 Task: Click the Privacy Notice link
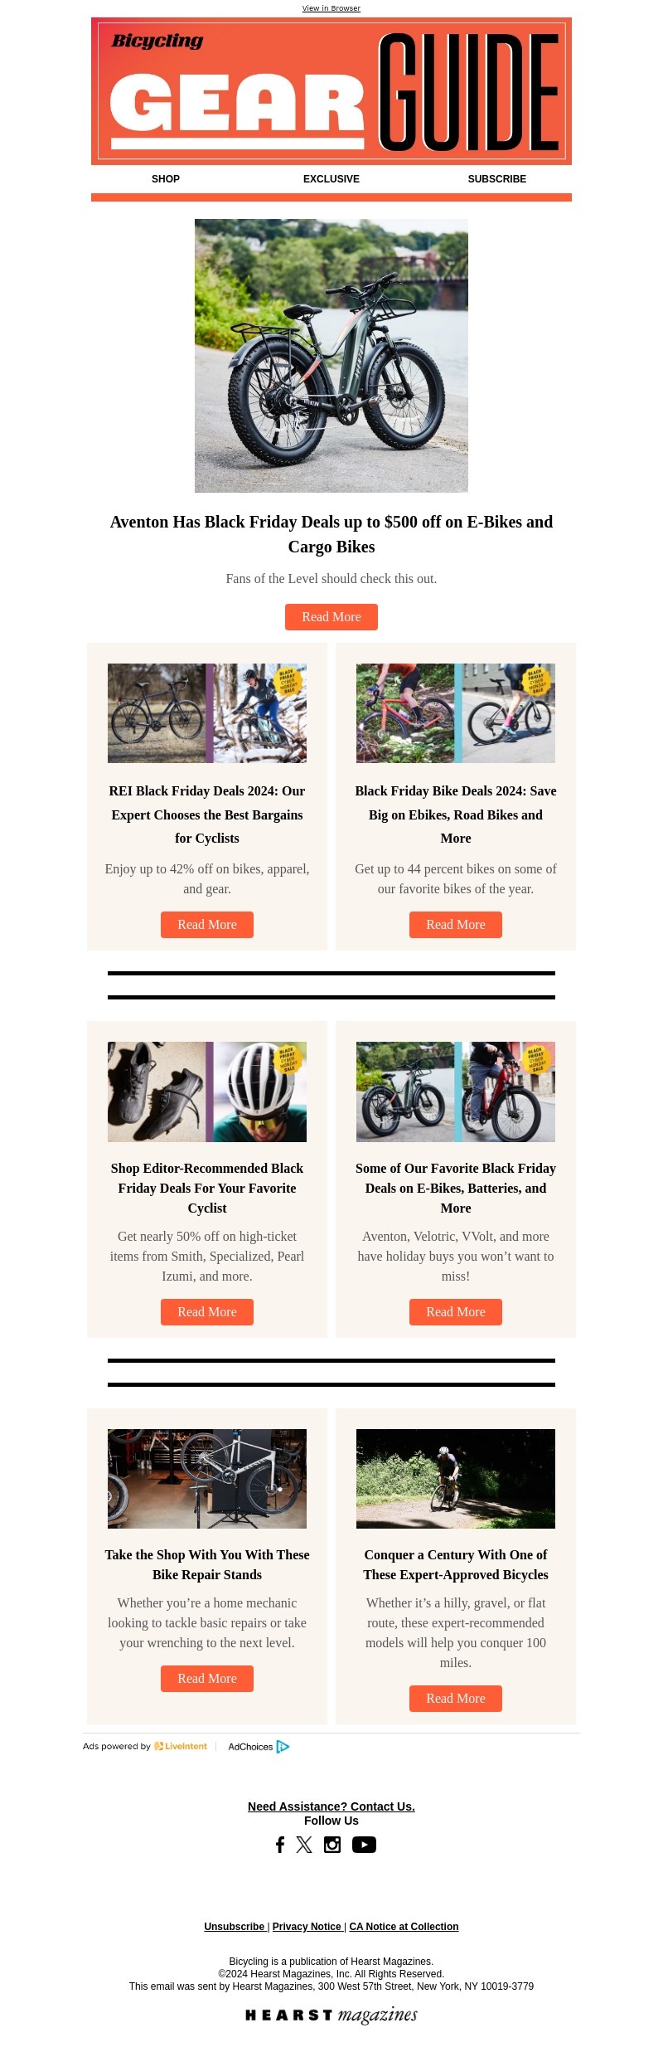point(307,1926)
